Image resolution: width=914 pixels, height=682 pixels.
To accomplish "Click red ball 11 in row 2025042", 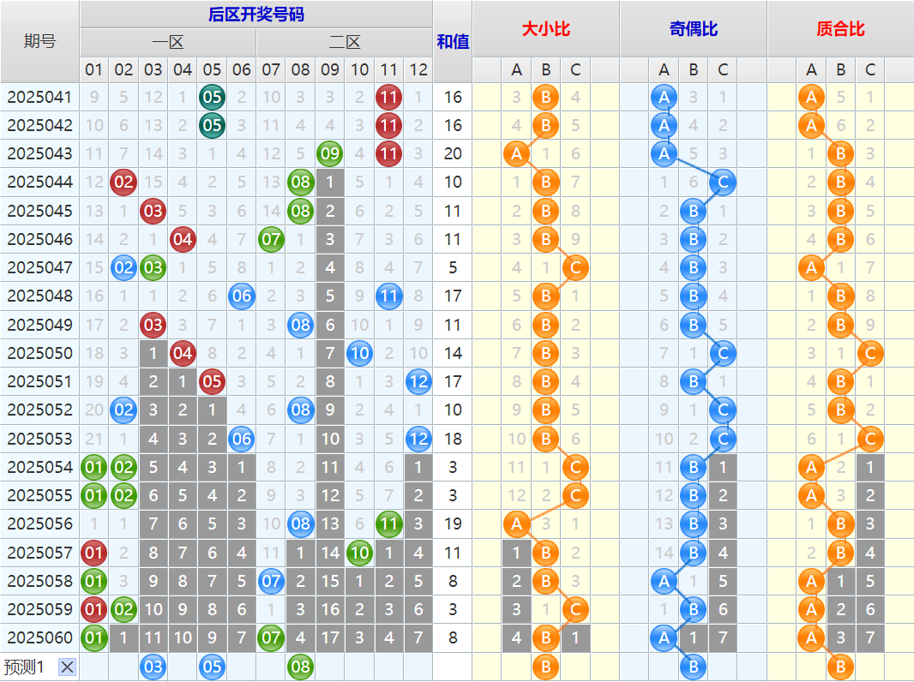I will click(x=388, y=125).
